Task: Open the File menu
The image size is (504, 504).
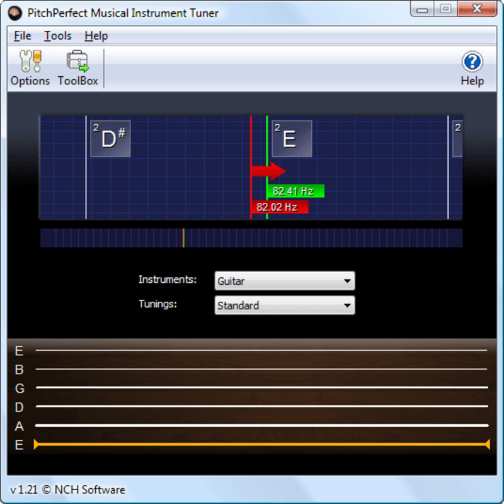Action: tap(22, 36)
